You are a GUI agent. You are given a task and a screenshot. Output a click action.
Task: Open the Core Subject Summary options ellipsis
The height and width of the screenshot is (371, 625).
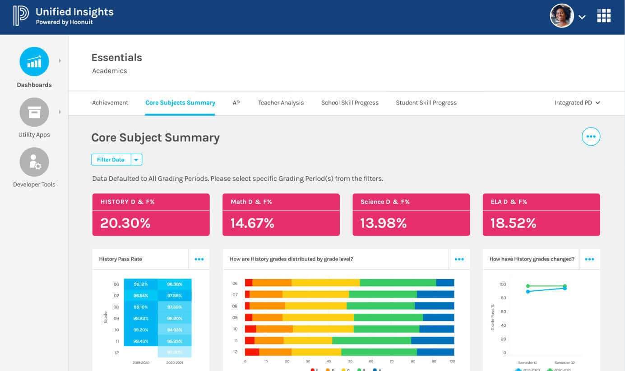point(591,137)
